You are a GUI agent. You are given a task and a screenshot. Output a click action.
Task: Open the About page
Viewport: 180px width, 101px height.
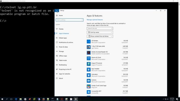(61, 78)
